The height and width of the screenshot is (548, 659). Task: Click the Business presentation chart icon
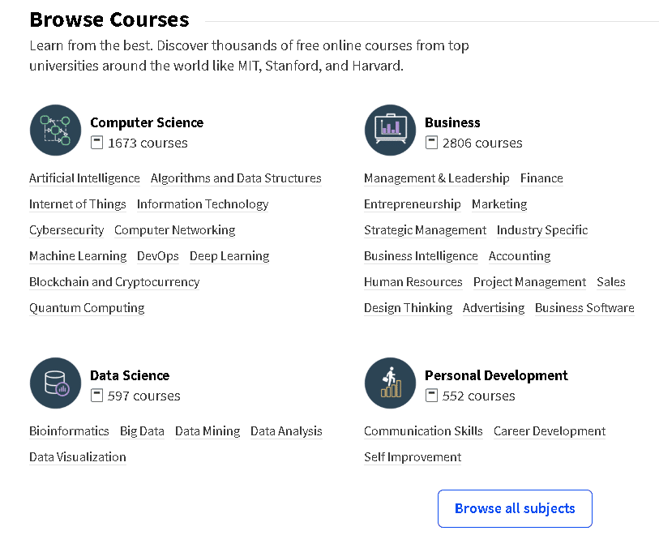point(390,130)
